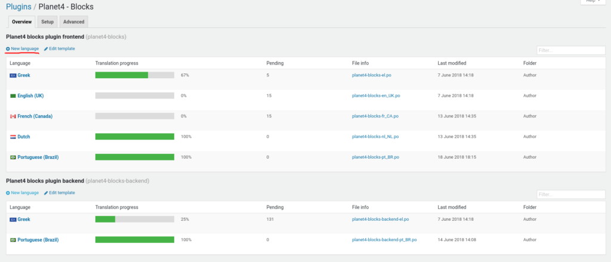Sort frontend table by Translation progress header

pos(117,63)
